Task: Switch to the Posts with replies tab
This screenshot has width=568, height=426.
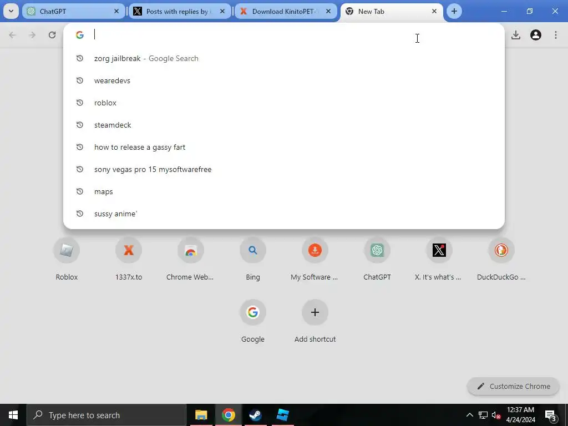Action: point(180,11)
